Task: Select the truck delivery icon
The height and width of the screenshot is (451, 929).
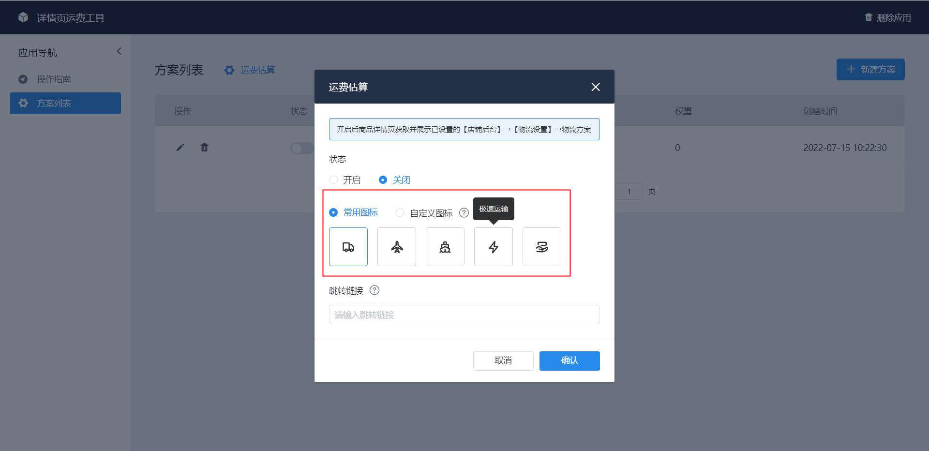Action: [348, 247]
